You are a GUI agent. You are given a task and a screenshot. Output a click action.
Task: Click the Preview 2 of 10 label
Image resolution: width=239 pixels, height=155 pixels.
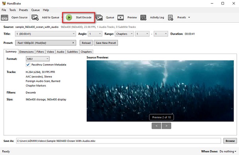161,118
